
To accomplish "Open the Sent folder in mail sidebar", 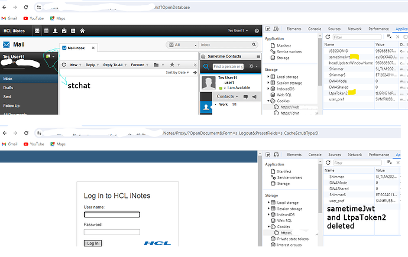I will tap(29, 97).
